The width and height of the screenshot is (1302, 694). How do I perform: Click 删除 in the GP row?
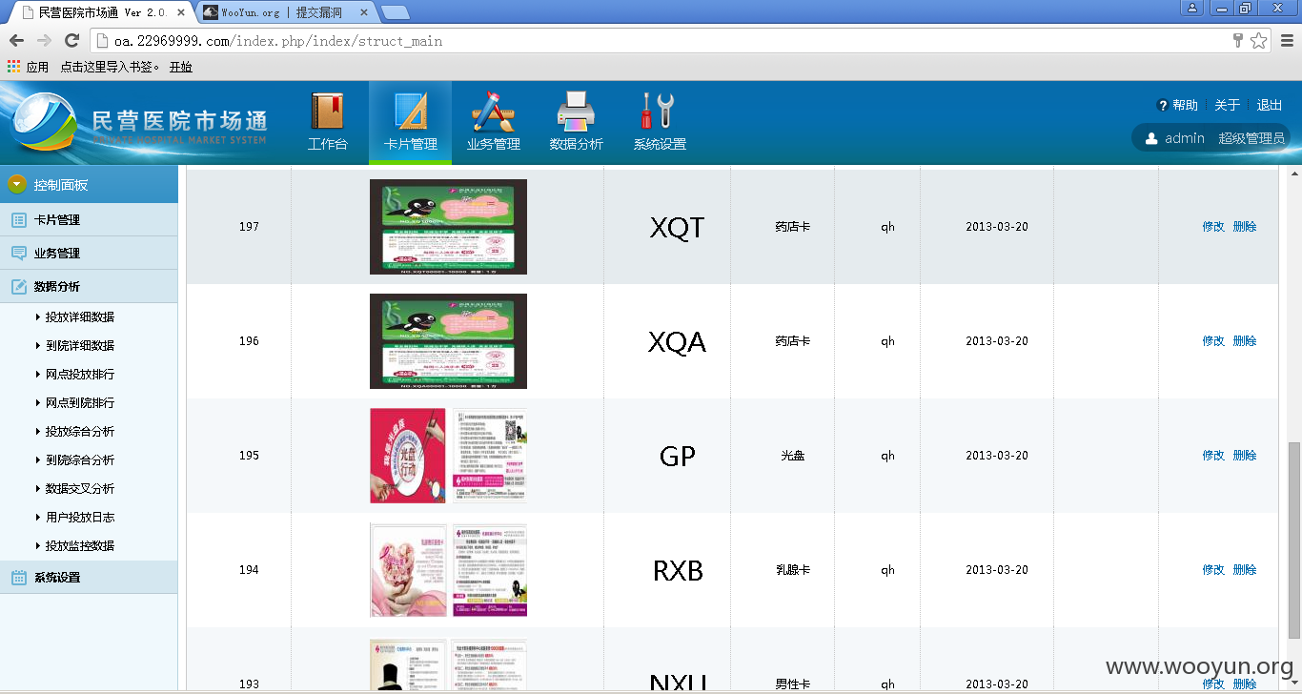coord(1245,456)
